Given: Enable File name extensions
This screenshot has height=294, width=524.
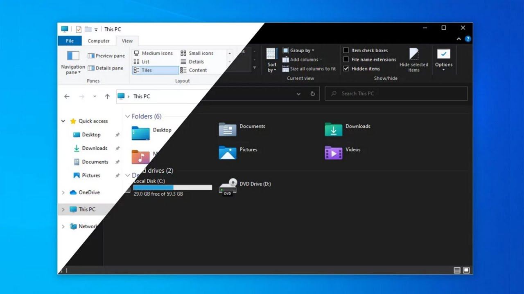Looking at the screenshot, I should pyautogui.click(x=346, y=60).
